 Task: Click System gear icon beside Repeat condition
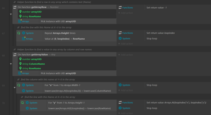click(23, 33)
